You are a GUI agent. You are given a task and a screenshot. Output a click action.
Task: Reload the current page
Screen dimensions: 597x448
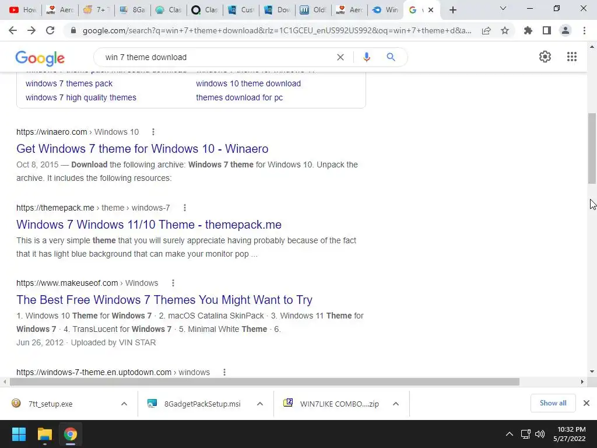[x=50, y=30]
